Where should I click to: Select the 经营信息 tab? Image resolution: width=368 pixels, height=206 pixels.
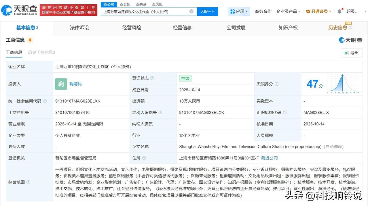pos(184,28)
